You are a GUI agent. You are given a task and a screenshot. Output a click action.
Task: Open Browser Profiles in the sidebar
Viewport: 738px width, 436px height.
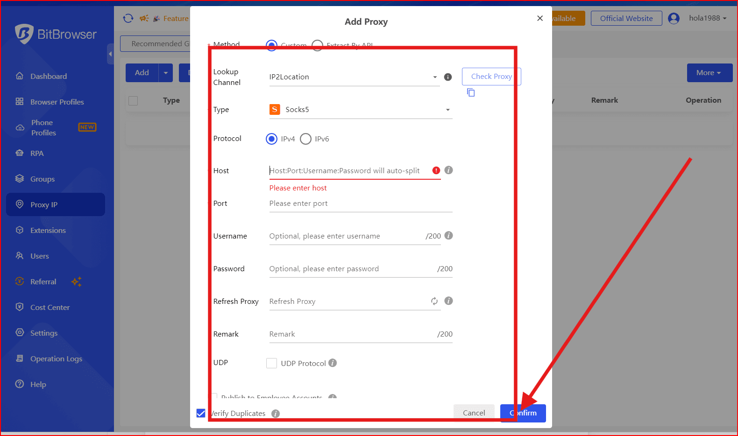click(x=57, y=102)
